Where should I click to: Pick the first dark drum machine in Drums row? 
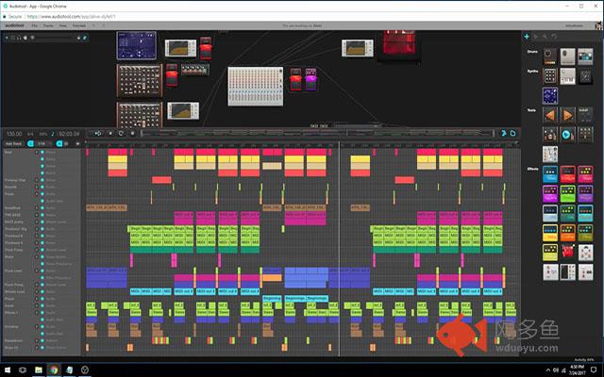pyautogui.click(x=549, y=57)
